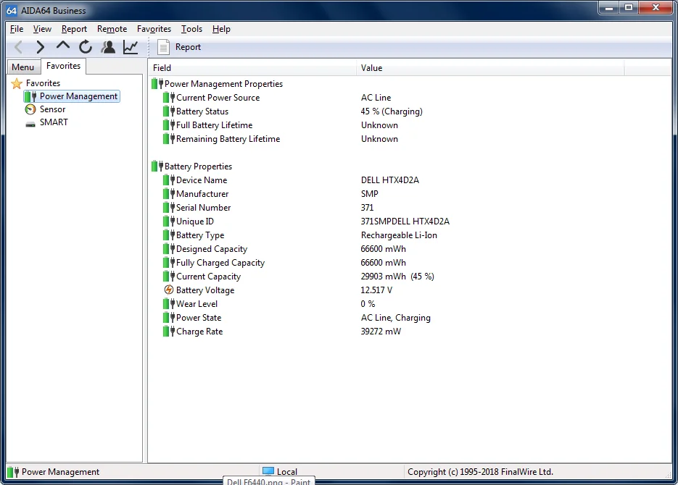678x485 pixels.
Task: Click the Report toolbar label
Action: point(188,46)
